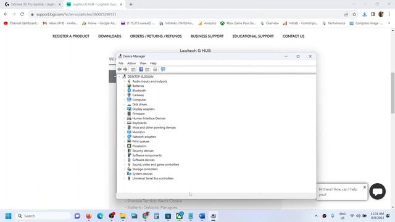Select the Software components icon

point(129,155)
